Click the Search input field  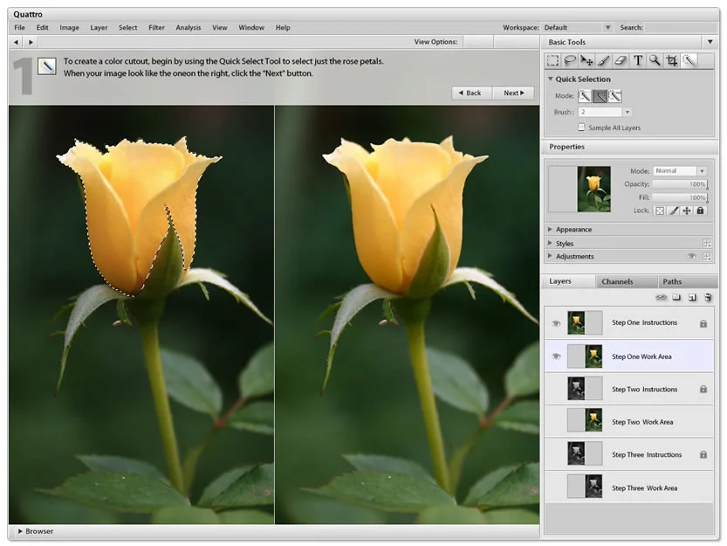682,28
